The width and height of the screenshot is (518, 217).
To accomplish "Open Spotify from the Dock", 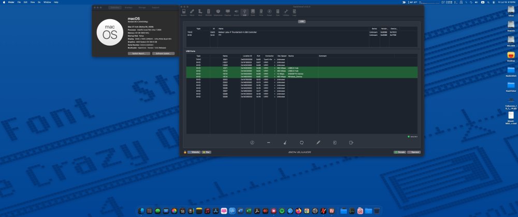I will (x=282, y=211).
